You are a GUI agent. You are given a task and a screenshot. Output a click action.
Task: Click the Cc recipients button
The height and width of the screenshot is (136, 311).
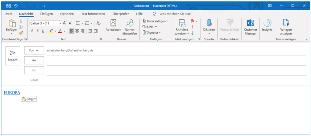coord(34,70)
